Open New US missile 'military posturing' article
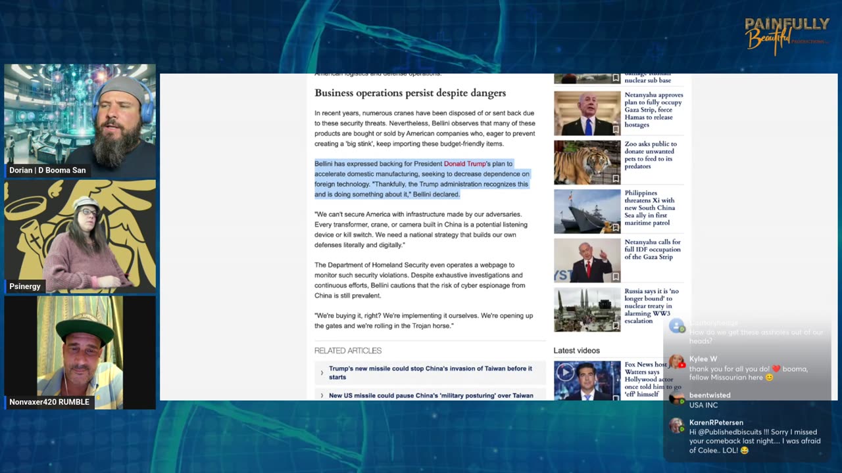 [x=431, y=395]
